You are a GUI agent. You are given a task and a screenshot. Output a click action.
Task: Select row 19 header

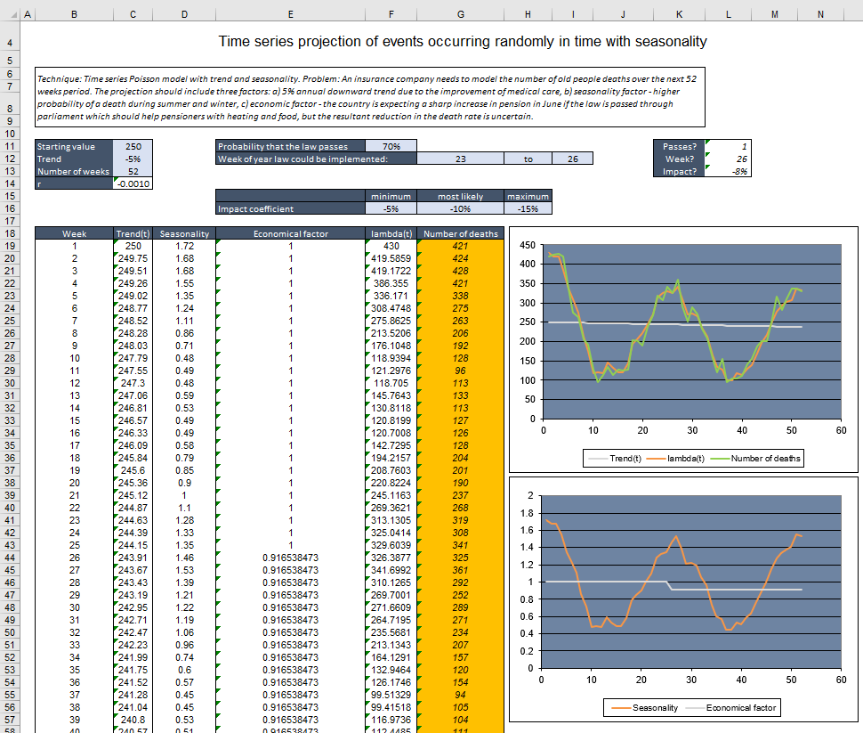coord(10,247)
